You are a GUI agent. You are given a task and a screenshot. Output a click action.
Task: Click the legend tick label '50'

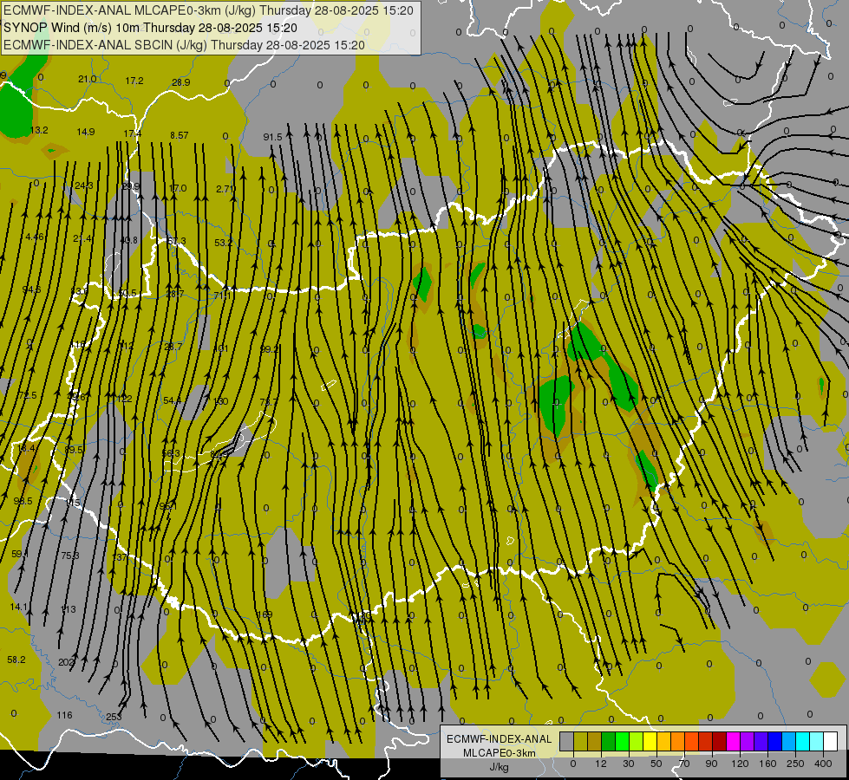coord(656,764)
